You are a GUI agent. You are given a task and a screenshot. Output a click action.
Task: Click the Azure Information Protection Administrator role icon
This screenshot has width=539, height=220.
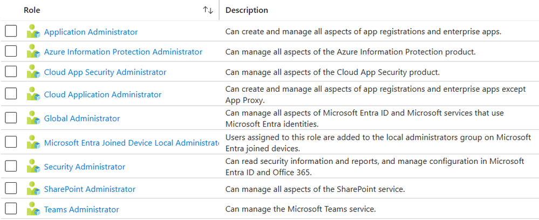(x=33, y=52)
